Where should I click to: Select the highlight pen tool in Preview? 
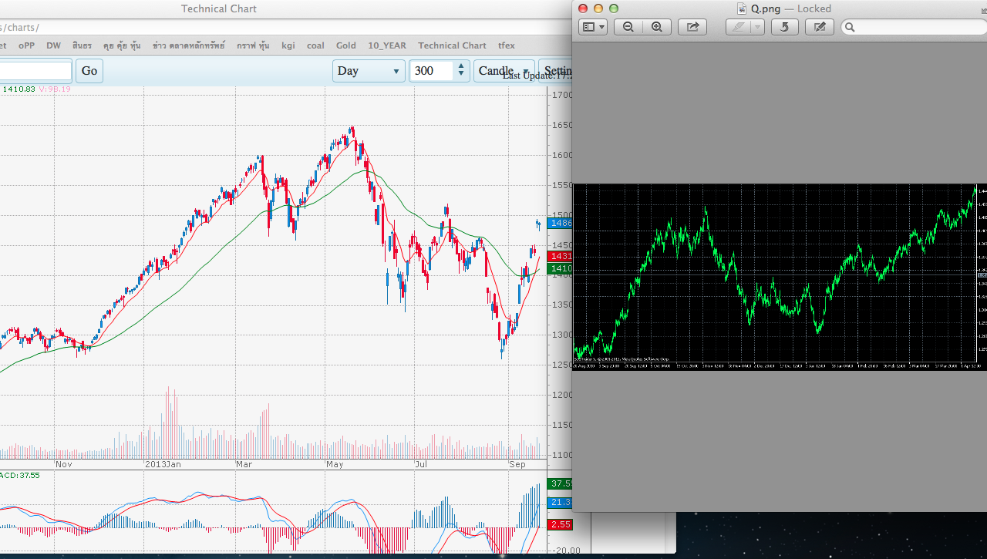coord(739,27)
